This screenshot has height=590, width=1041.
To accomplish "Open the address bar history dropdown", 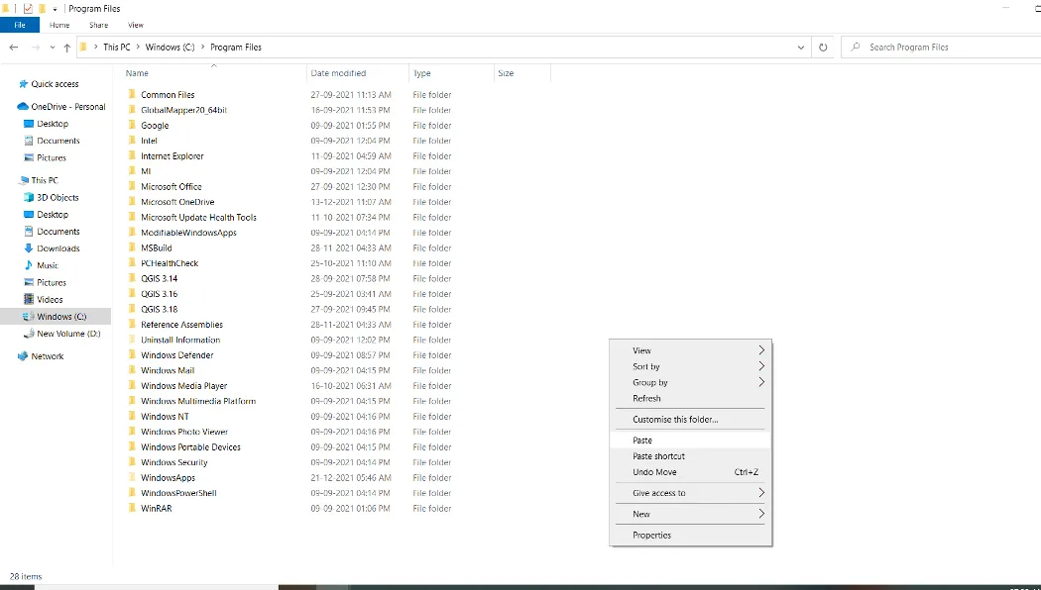I will tap(801, 48).
